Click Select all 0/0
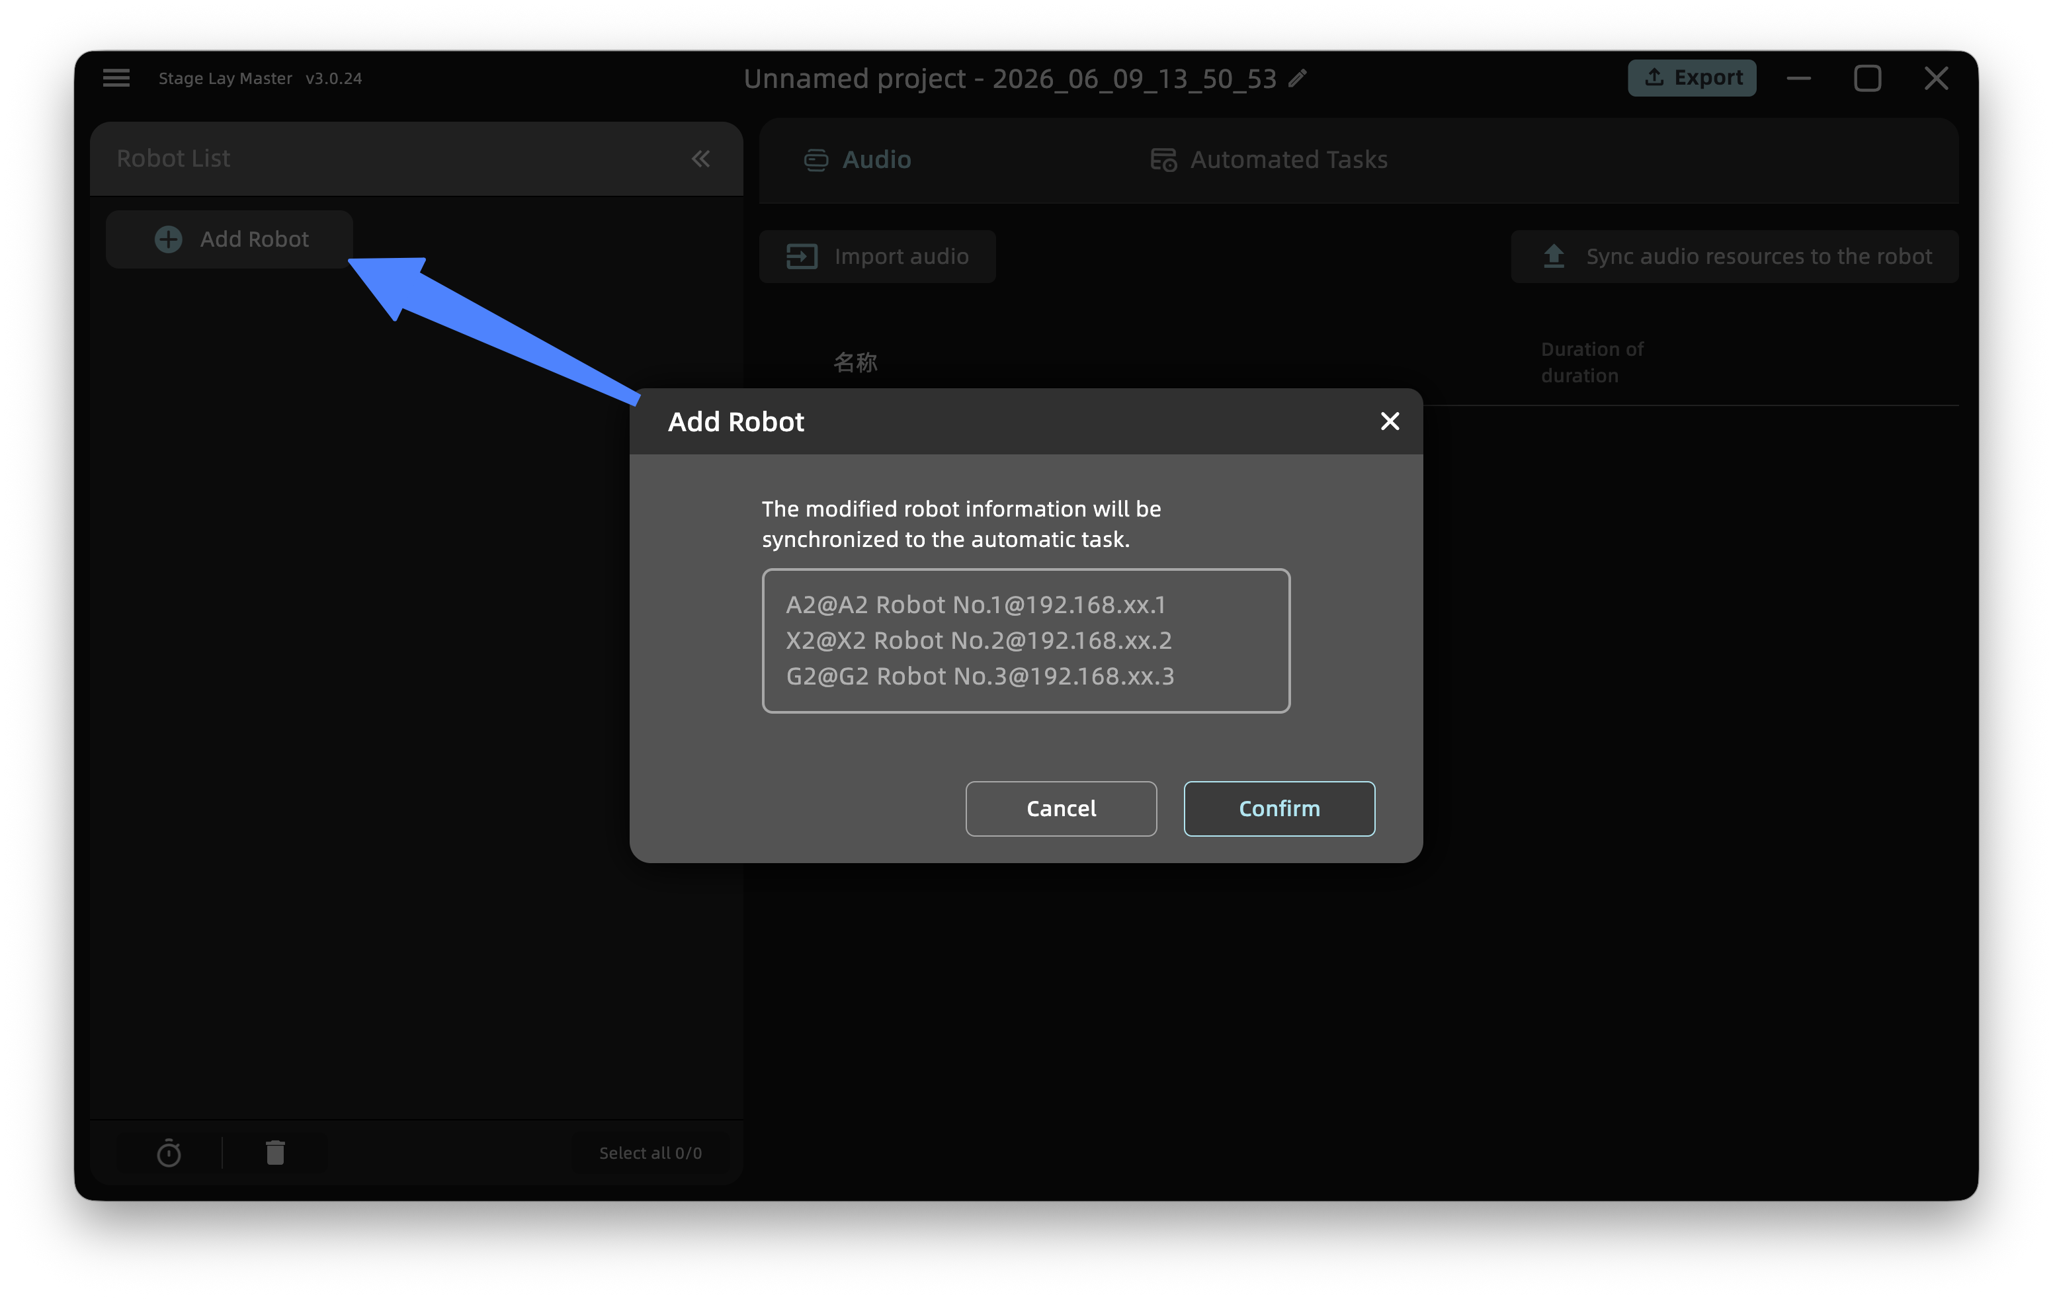 651,1152
